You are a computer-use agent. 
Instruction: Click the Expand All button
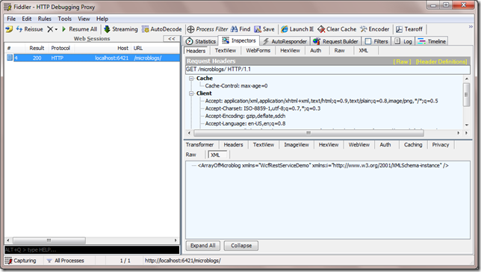tap(202, 246)
